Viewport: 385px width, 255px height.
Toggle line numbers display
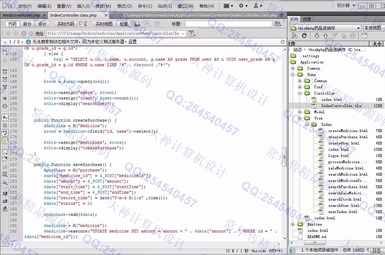pos(5,117)
